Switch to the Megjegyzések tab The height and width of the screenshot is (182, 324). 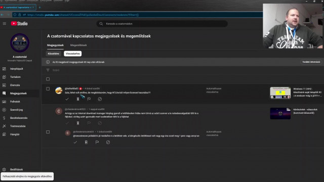55,45
